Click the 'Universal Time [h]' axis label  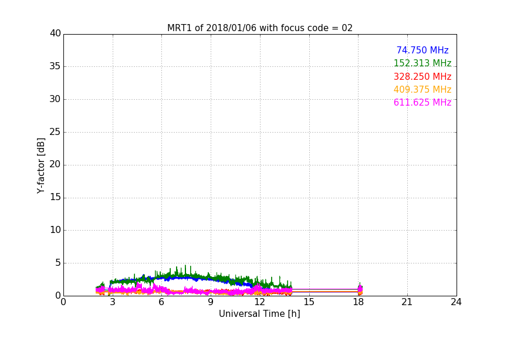[x=259, y=314]
